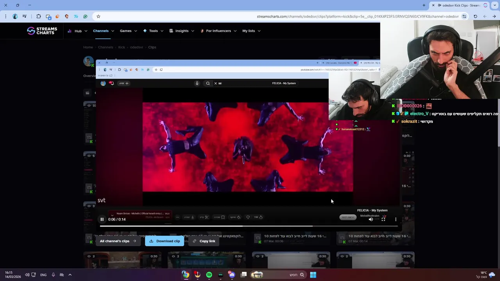Toggle fullscreen on the clip player

383,219
